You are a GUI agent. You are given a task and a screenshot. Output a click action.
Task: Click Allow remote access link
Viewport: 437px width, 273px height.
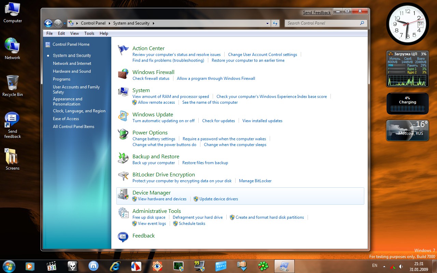(156, 102)
